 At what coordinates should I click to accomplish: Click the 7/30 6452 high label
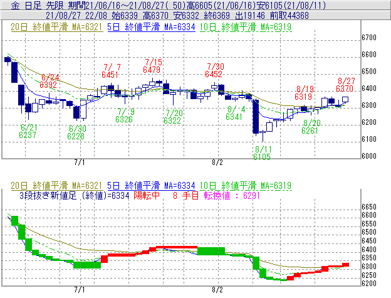(x=214, y=70)
